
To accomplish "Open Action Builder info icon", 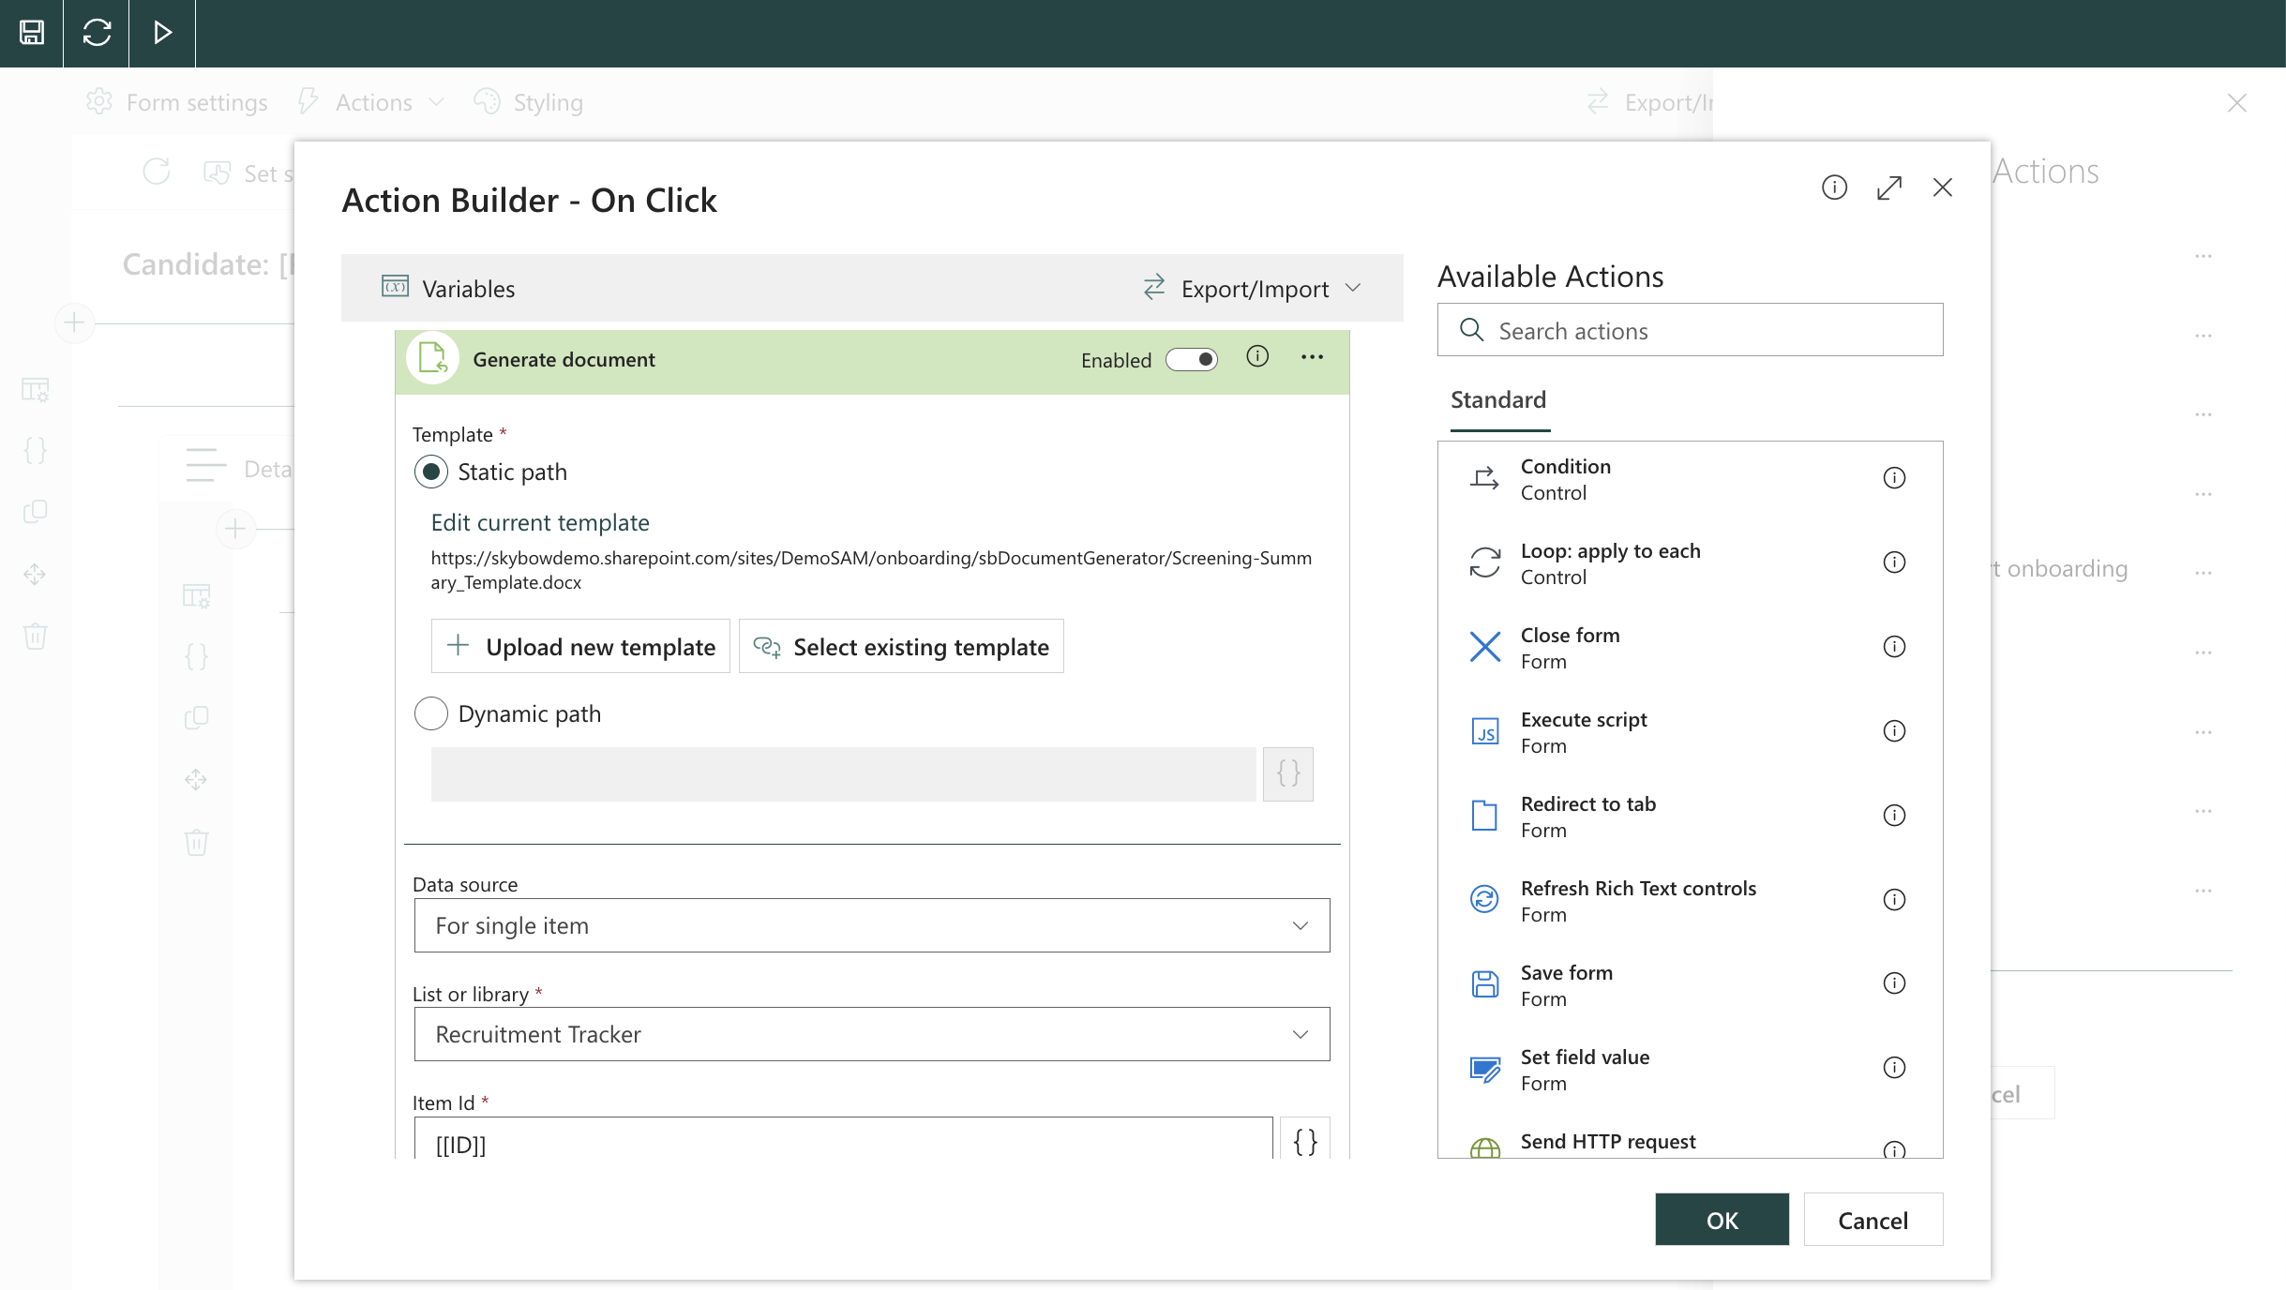I will coord(1834,187).
